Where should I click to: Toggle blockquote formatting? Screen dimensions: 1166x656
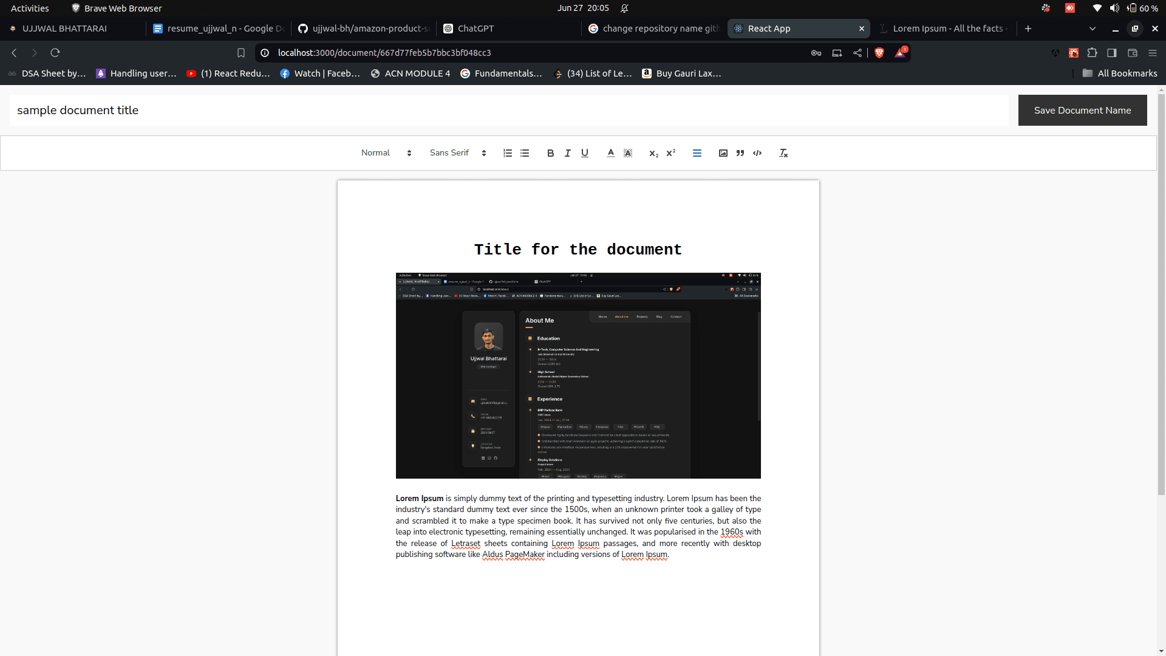pyautogui.click(x=740, y=153)
